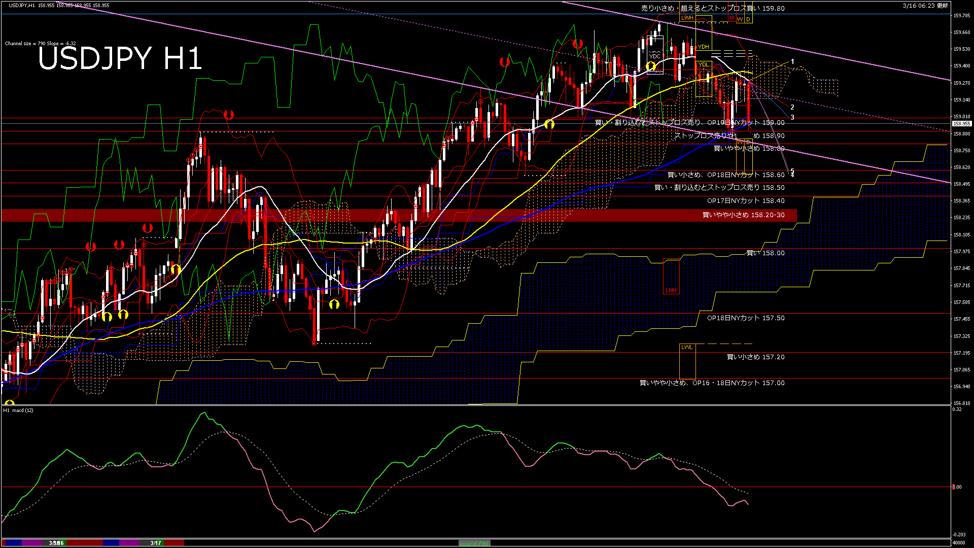
Task: Select the 3/17 date segment
Action: [x=156, y=543]
